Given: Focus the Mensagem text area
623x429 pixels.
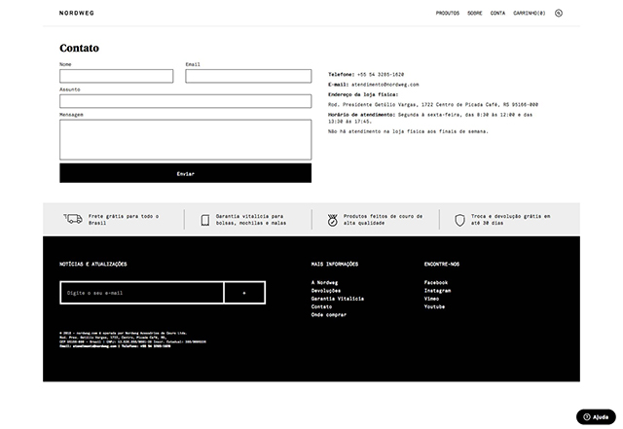Looking at the screenshot, I should click(186, 140).
